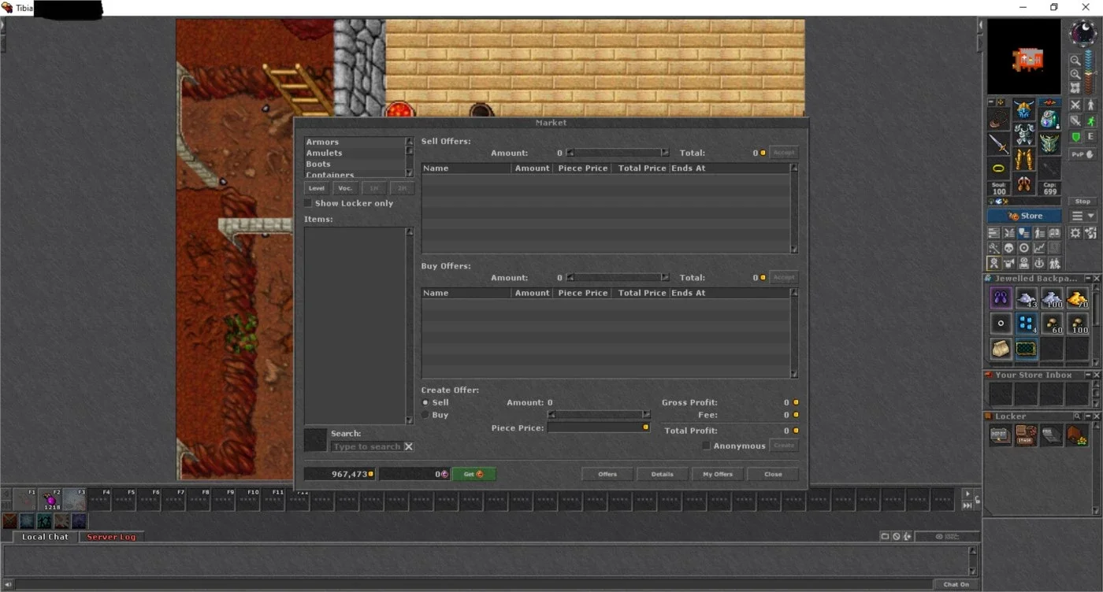The width and height of the screenshot is (1103, 592).
Task: Minimize the Jewelled Backpack panel
Action: pos(1087,279)
